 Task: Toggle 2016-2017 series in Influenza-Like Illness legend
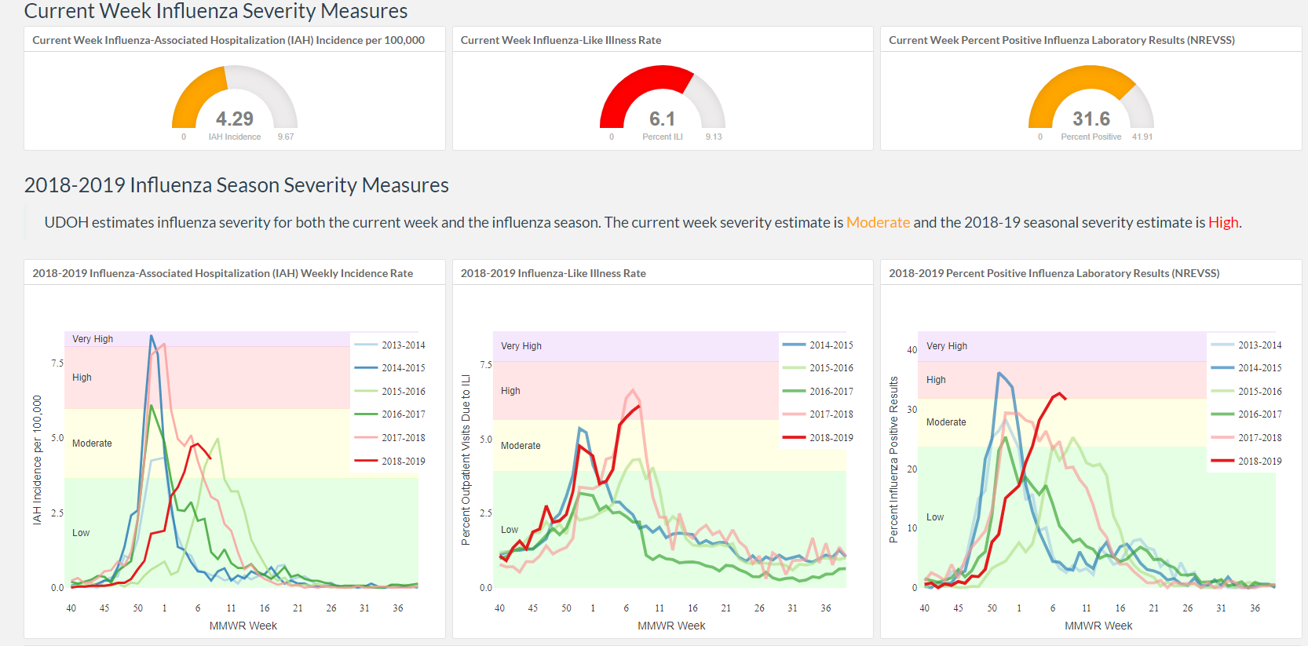tap(817, 392)
